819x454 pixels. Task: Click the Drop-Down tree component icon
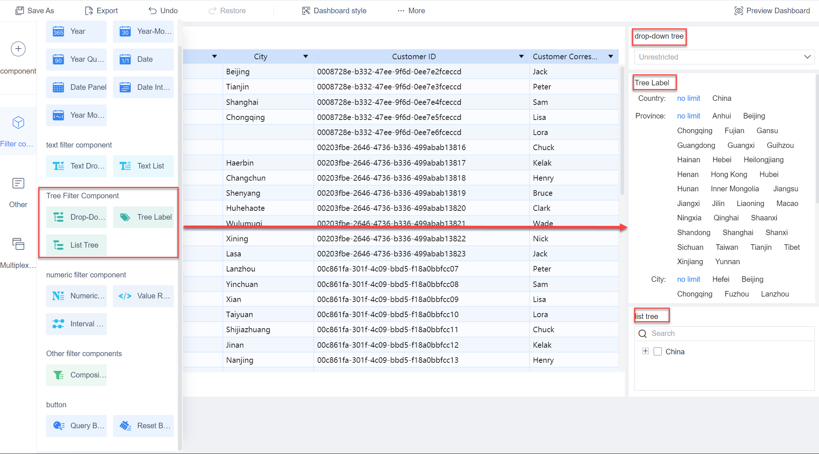coord(59,217)
